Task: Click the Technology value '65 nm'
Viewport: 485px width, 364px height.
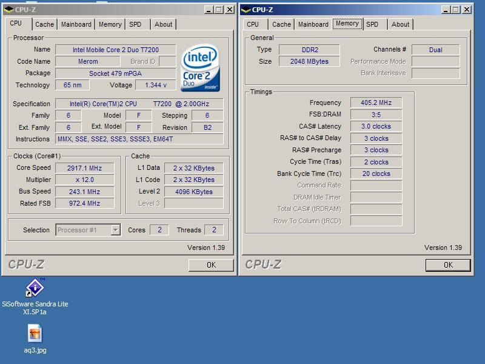Action: [x=72, y=85]
